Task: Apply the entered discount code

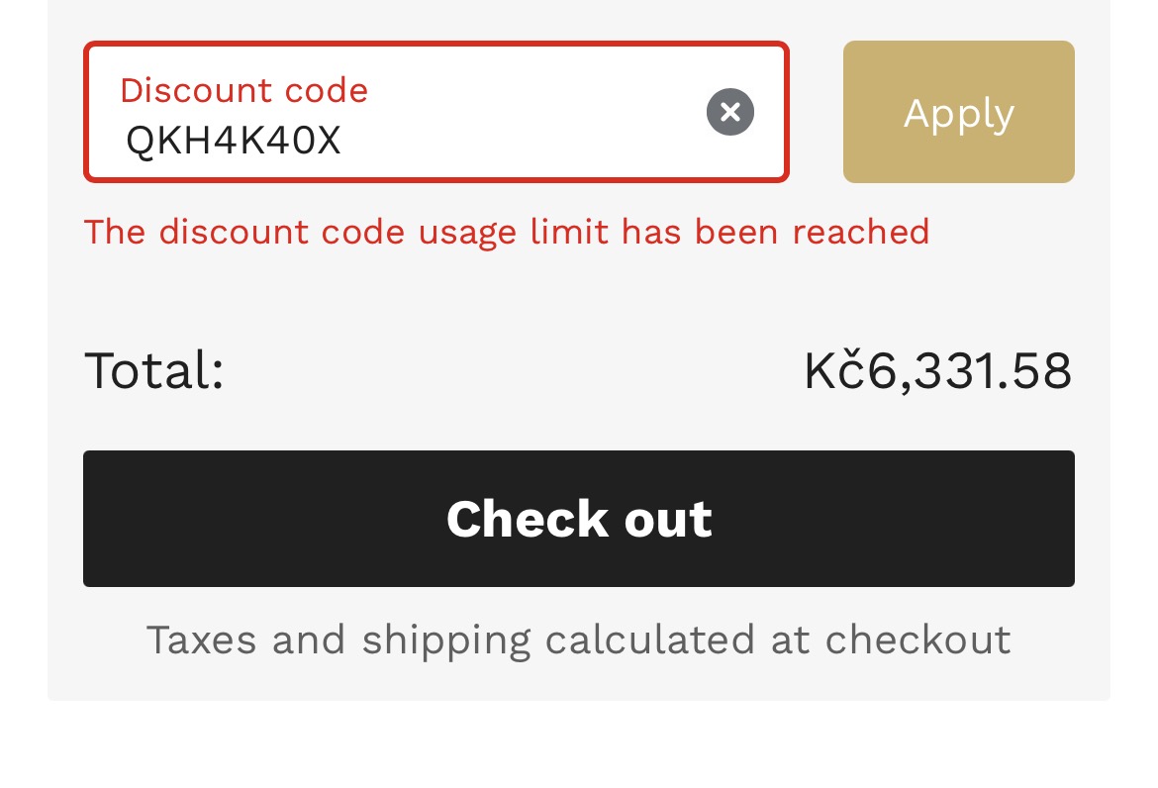Action: point(959,112)
